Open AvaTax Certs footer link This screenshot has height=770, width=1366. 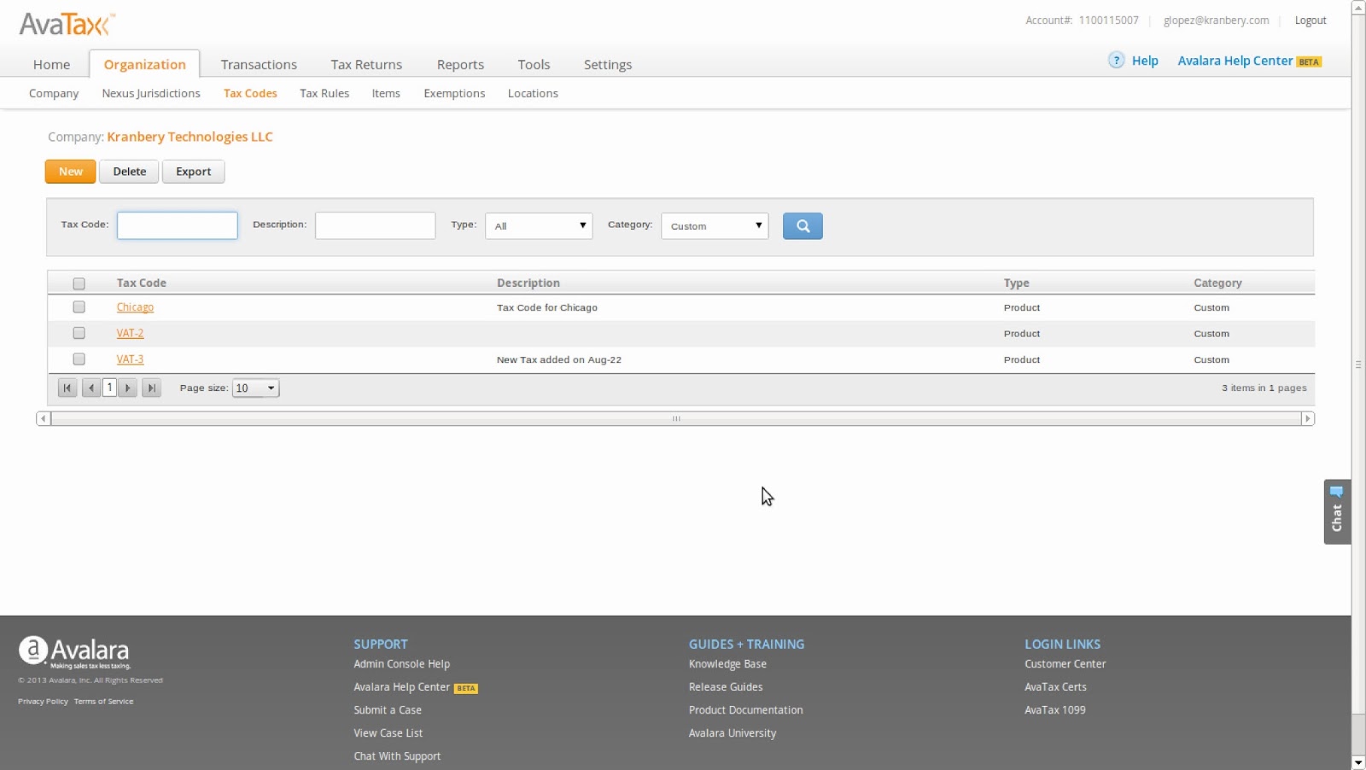(x=1056, y=687)
